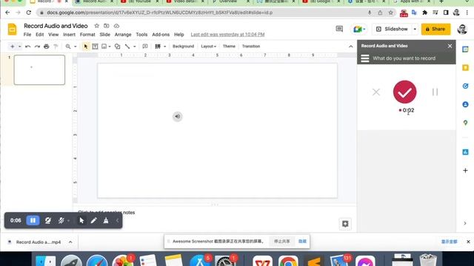Select the Shape tool

point(117,47)
